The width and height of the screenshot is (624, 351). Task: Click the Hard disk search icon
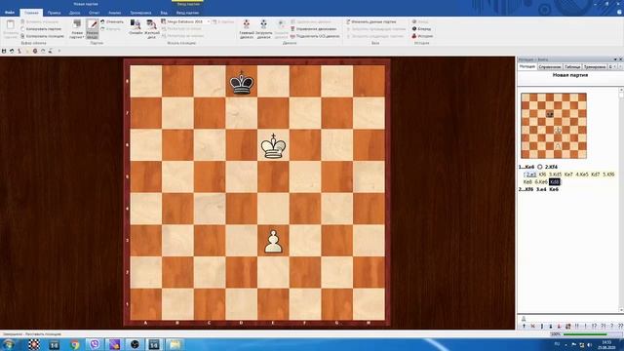(x=151, y=28)
